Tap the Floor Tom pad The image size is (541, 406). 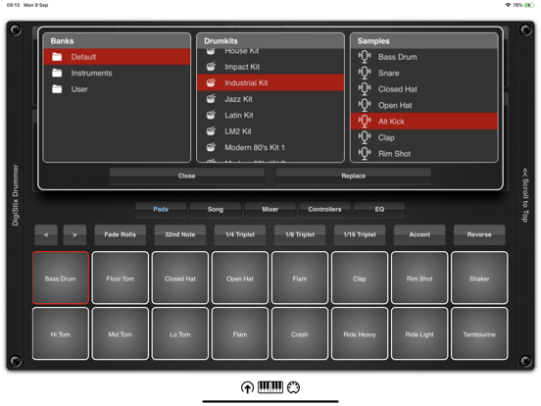click(121, 279)
